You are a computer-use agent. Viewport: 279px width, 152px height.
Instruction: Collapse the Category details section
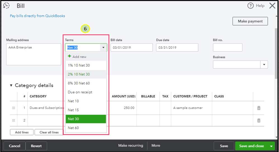click(x=11, y=85)
